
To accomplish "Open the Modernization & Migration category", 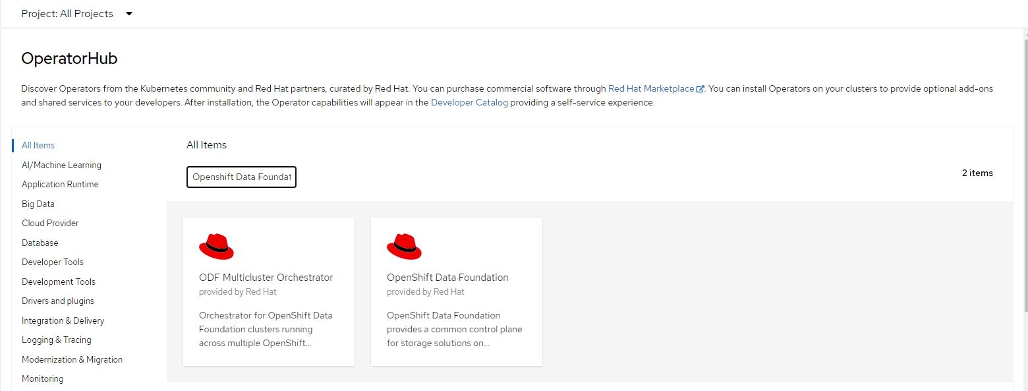I will (72, 359).
